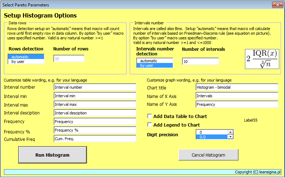The image size is (285, 177).
Task: Click the Freedman–Diaconis equation picture
Action: (262, 59)
